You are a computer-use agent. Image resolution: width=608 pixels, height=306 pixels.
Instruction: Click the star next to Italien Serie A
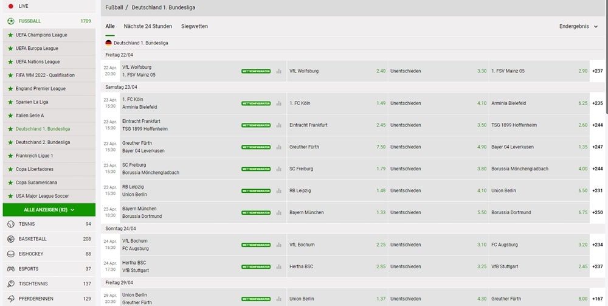10,116
